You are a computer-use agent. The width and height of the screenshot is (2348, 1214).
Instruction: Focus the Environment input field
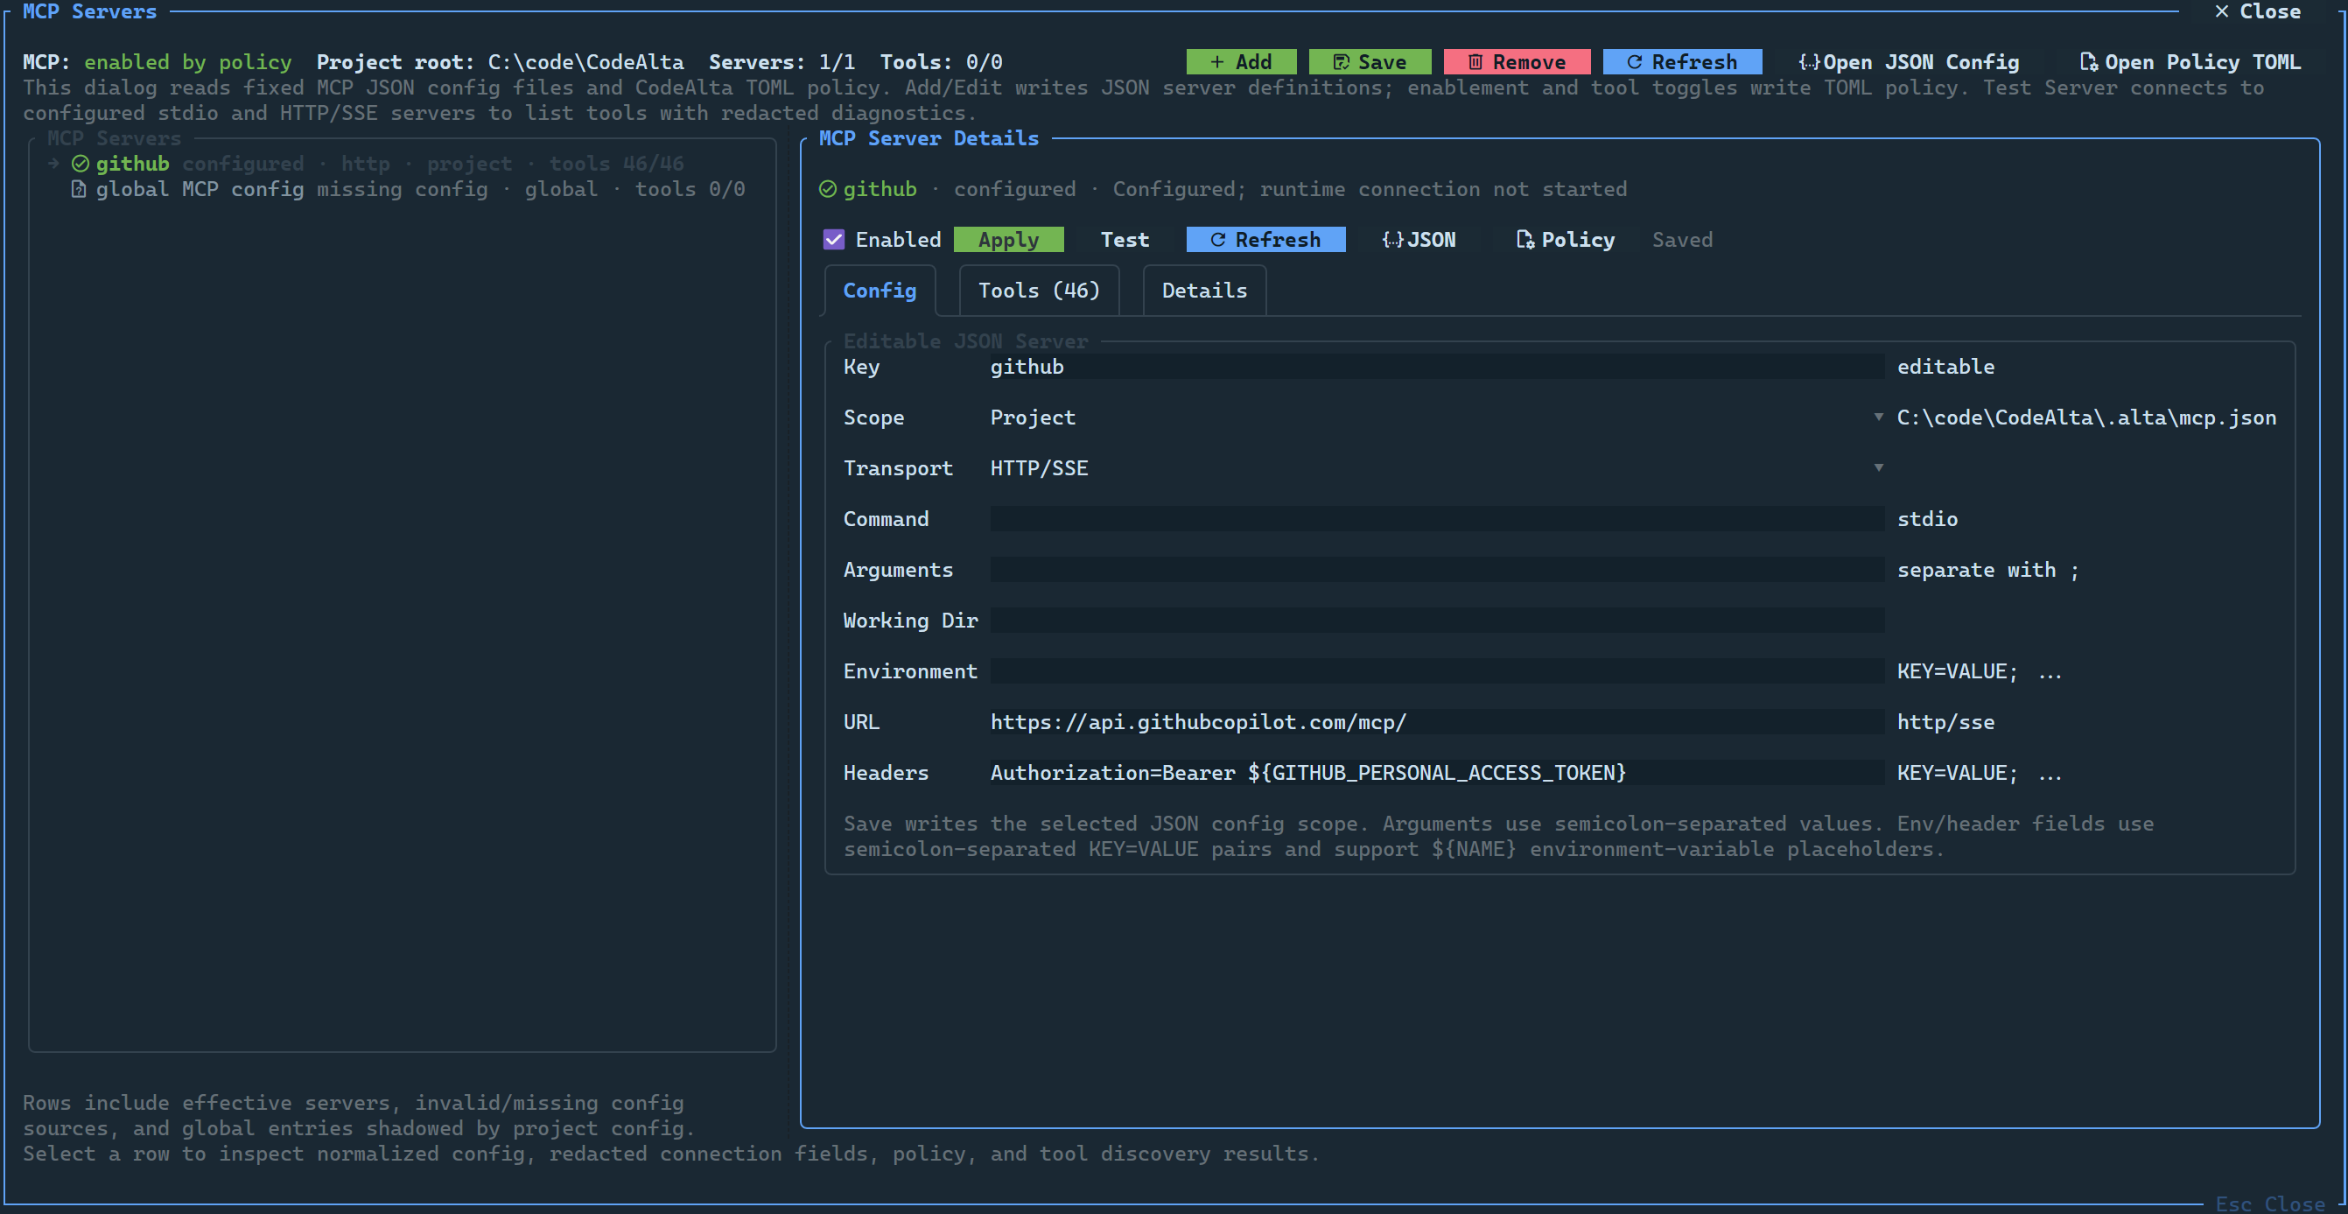pyautogui.click(x=1436, y=671)
